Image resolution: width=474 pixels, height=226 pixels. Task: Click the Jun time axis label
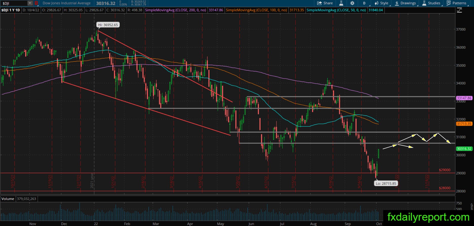(251, 224)
